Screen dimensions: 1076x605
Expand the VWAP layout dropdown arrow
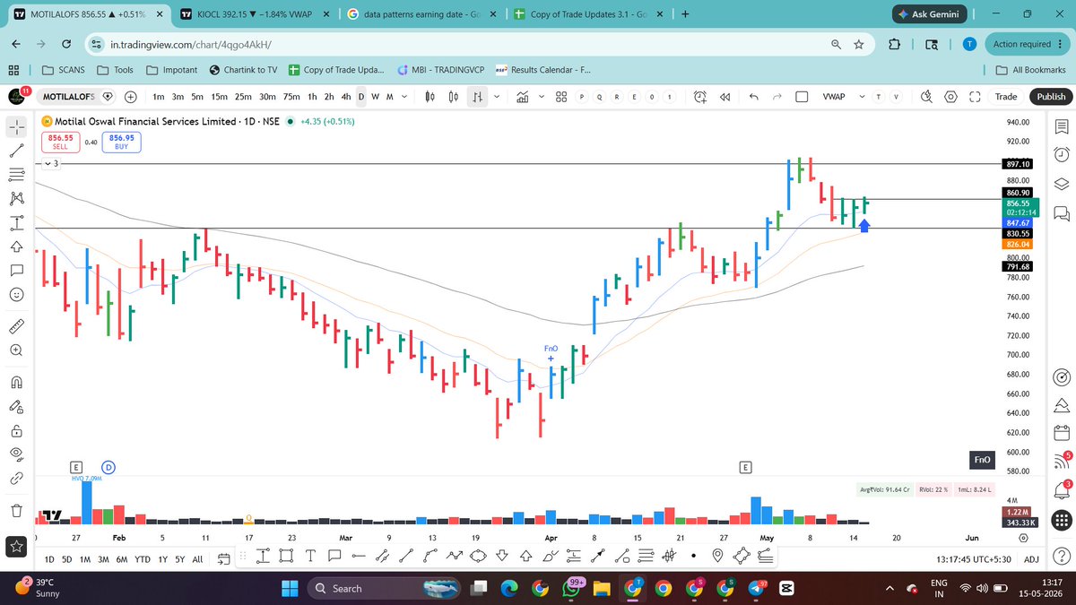pos(862,97)
